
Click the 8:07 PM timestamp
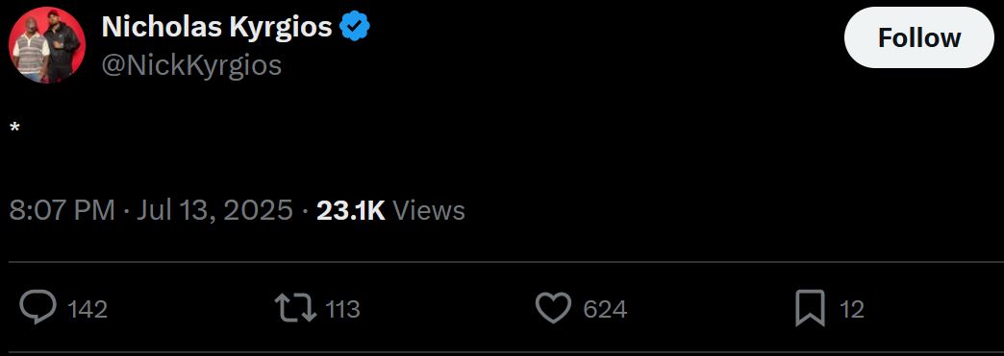coord(62,210)
